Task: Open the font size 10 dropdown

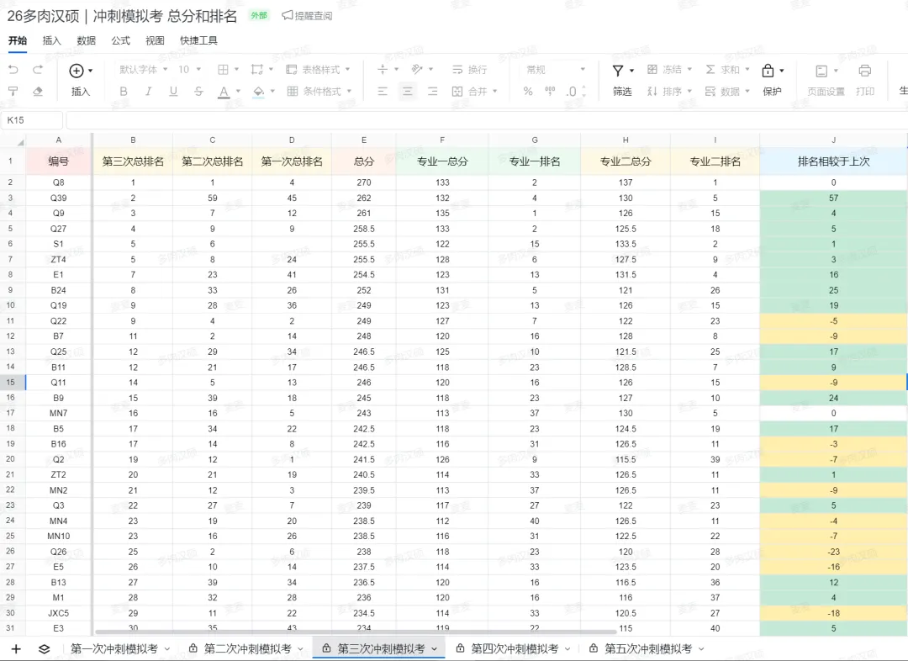Action: pos(189,70)
